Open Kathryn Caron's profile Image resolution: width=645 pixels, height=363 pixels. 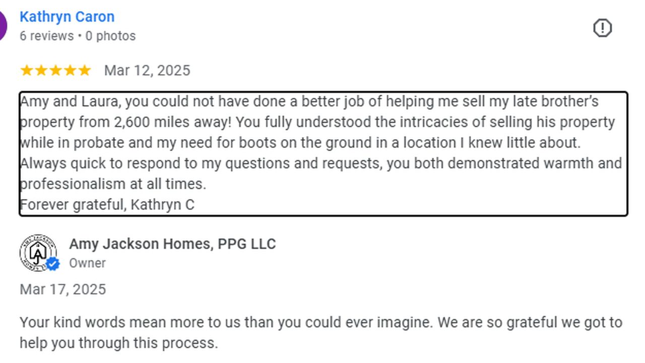click(67, 17)
